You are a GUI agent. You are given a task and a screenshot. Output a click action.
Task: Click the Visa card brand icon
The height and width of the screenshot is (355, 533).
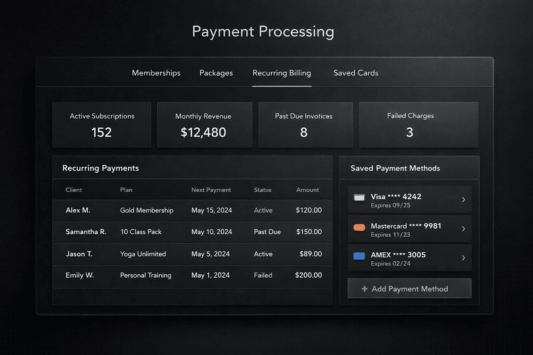(x=359, y=198)
